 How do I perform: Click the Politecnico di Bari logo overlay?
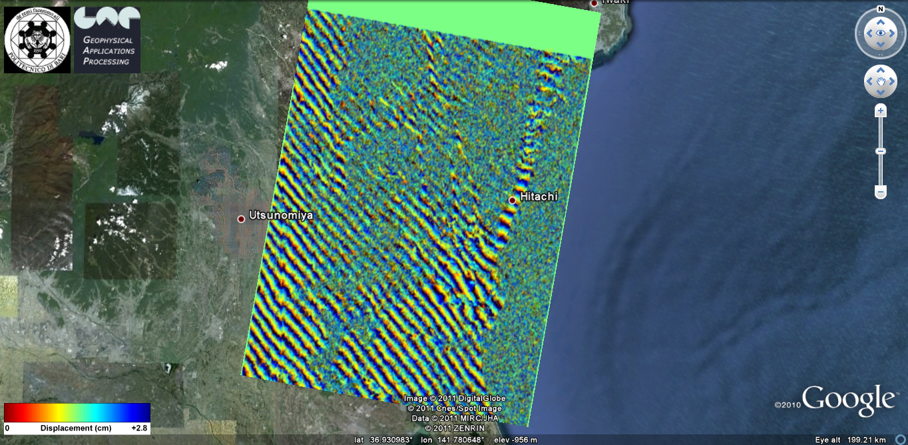click(x=37, y=40)
